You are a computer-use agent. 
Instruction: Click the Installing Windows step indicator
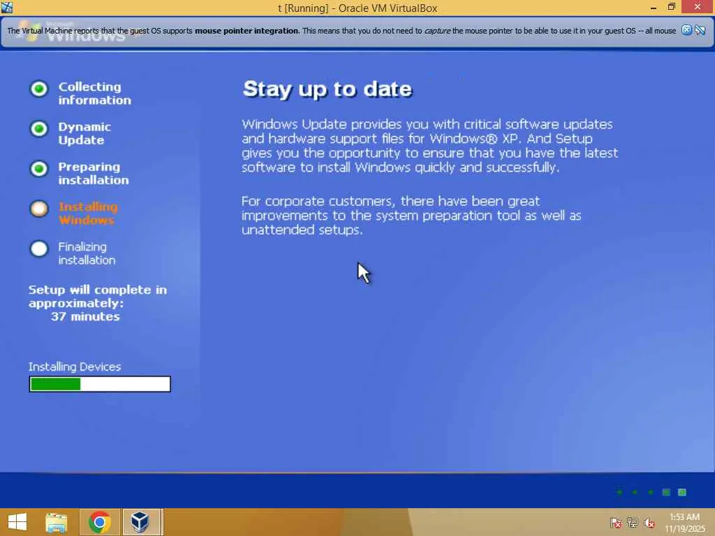(39, 209)
